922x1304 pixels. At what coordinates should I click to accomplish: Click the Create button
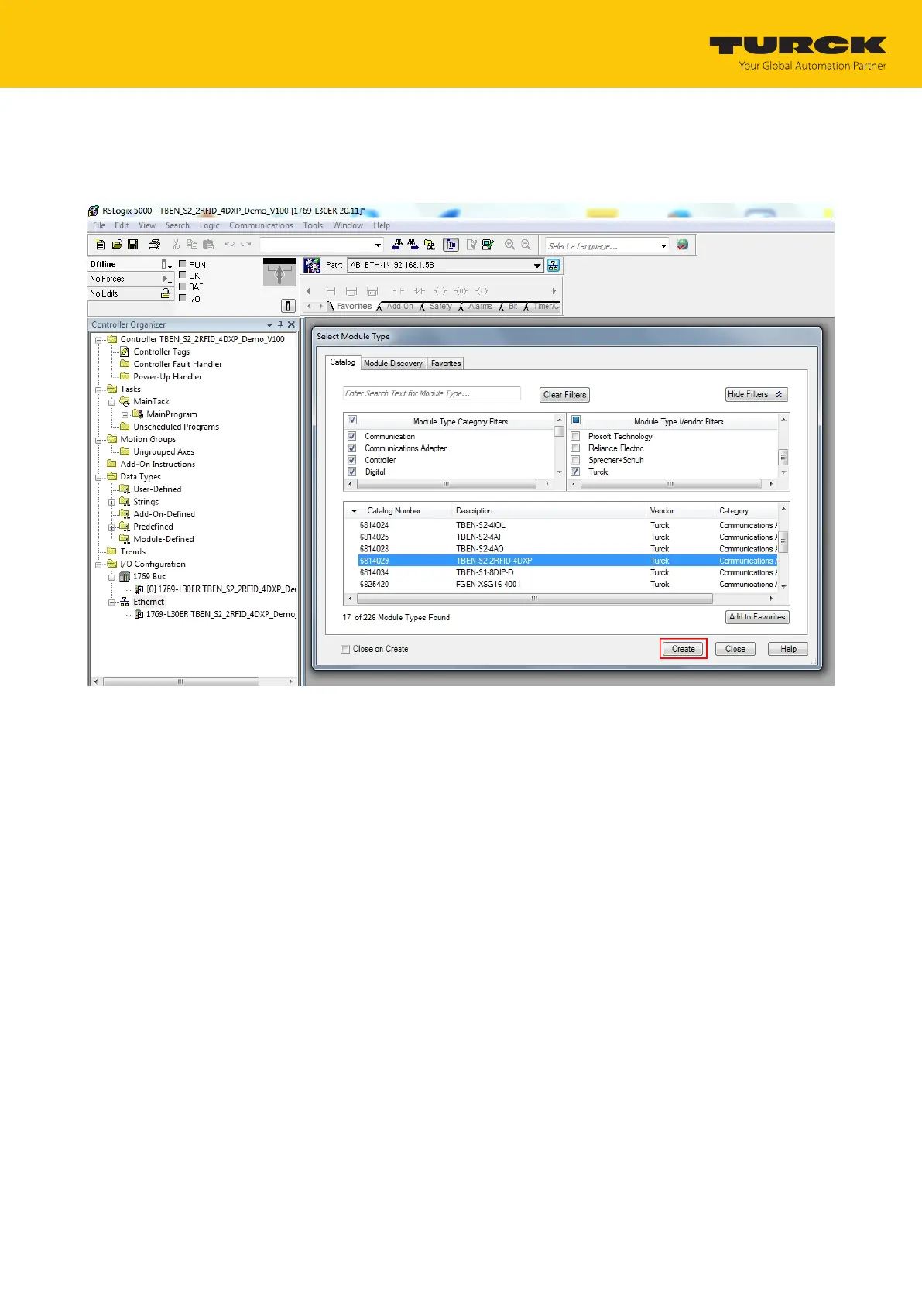point(684,649)
